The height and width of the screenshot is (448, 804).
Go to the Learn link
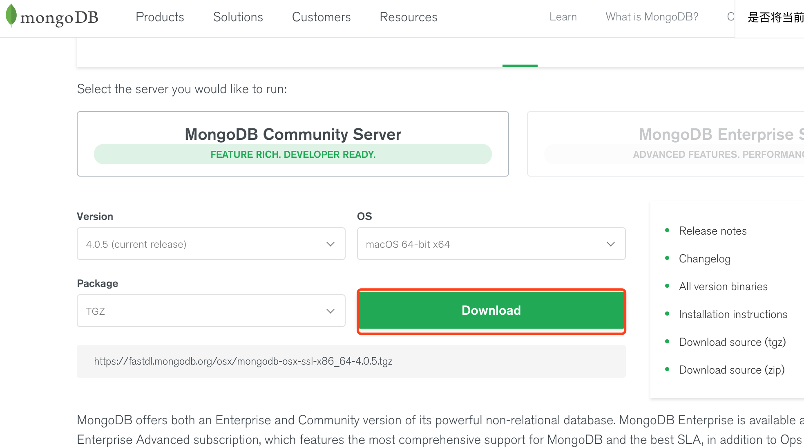coord(563,17)
